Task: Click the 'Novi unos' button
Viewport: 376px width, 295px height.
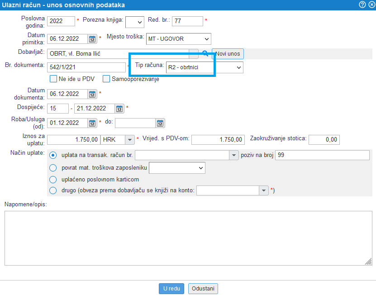Action: [x=228, y=54]
